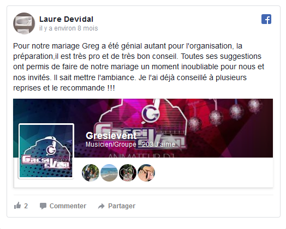Open the Gresievent page title link

tap(111, 136)
